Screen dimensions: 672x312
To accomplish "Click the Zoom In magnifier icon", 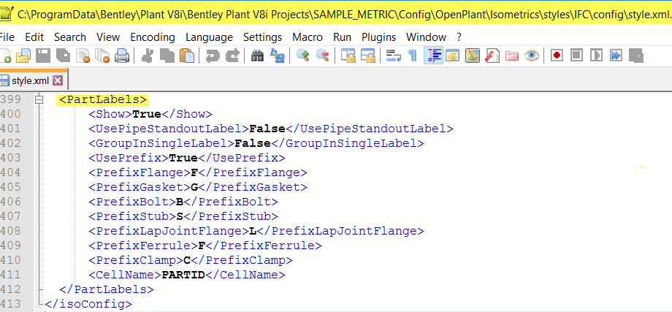I will (x=303, y=56).
